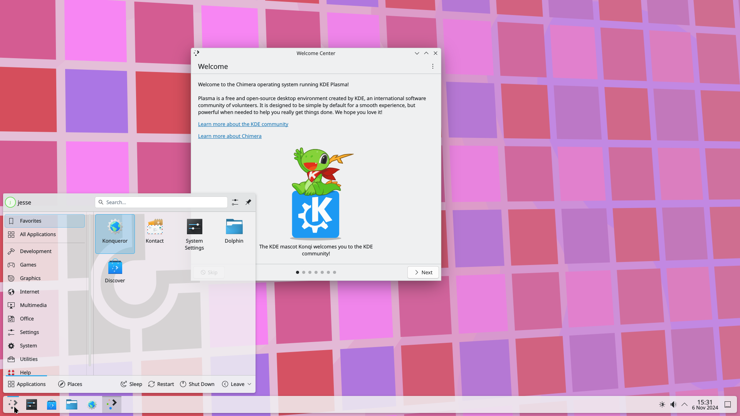Click the second page indicator dot

(304, 272)
